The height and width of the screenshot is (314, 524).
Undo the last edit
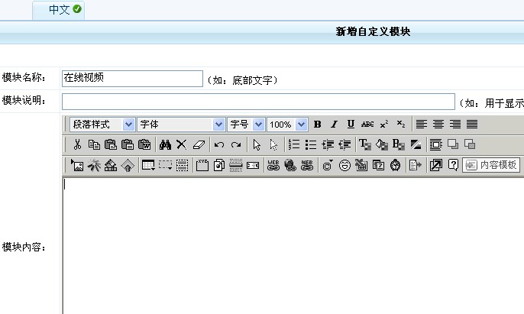coord(219,144)
